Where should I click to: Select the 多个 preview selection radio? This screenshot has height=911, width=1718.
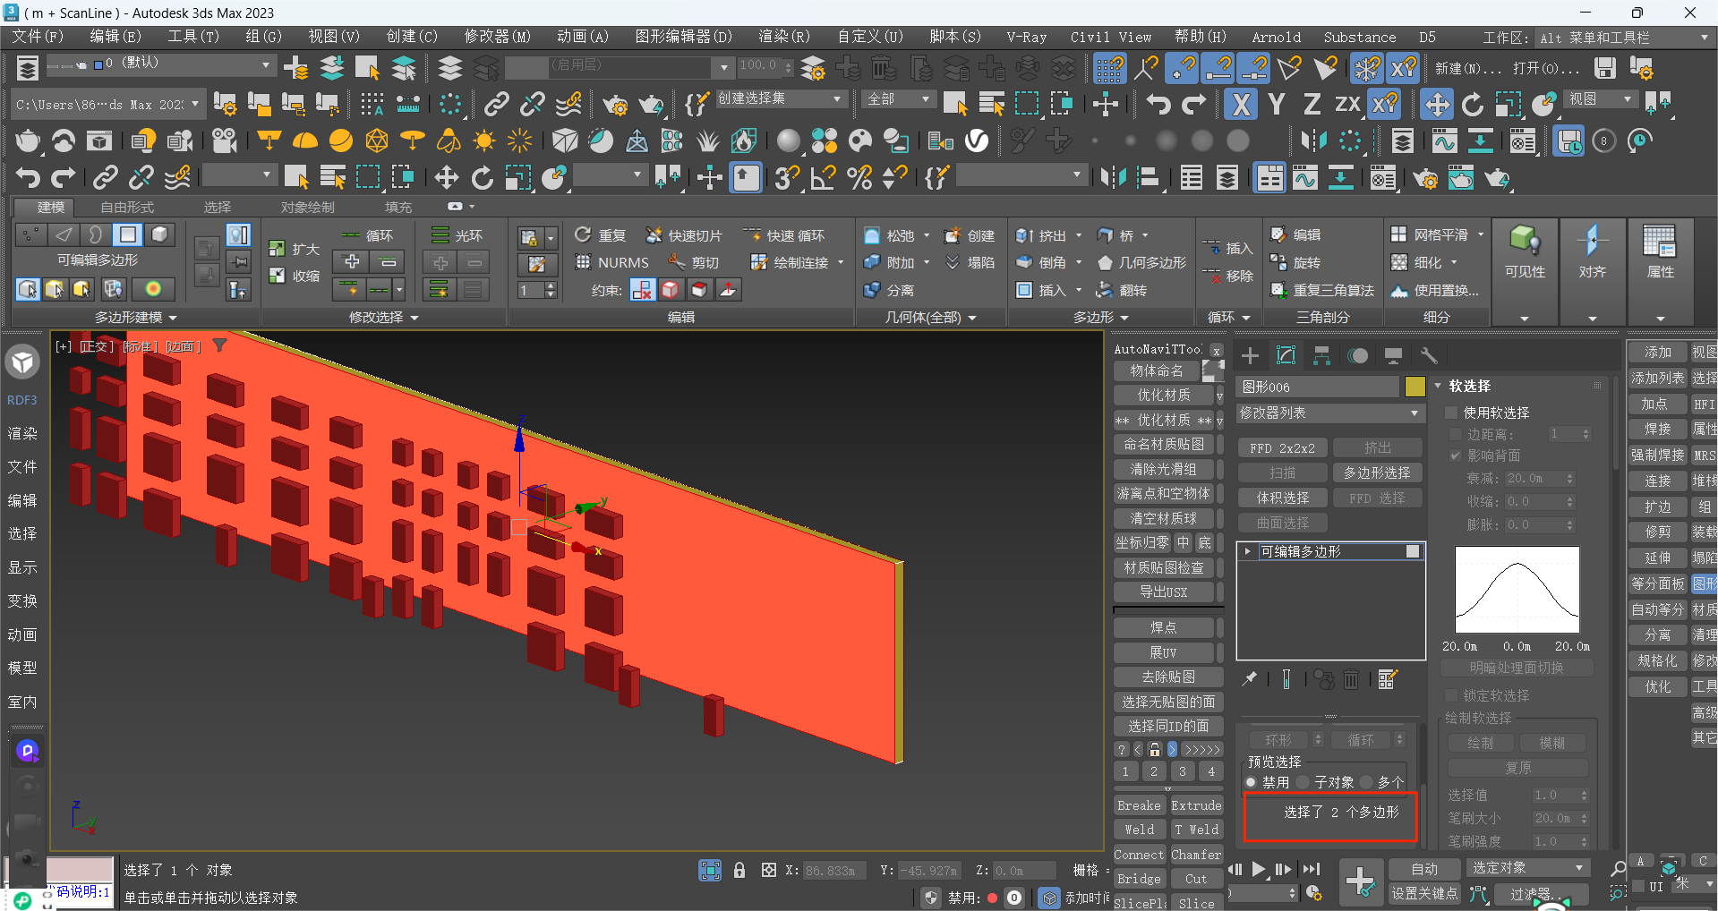pyautogui.click(x=1366, y=782)
